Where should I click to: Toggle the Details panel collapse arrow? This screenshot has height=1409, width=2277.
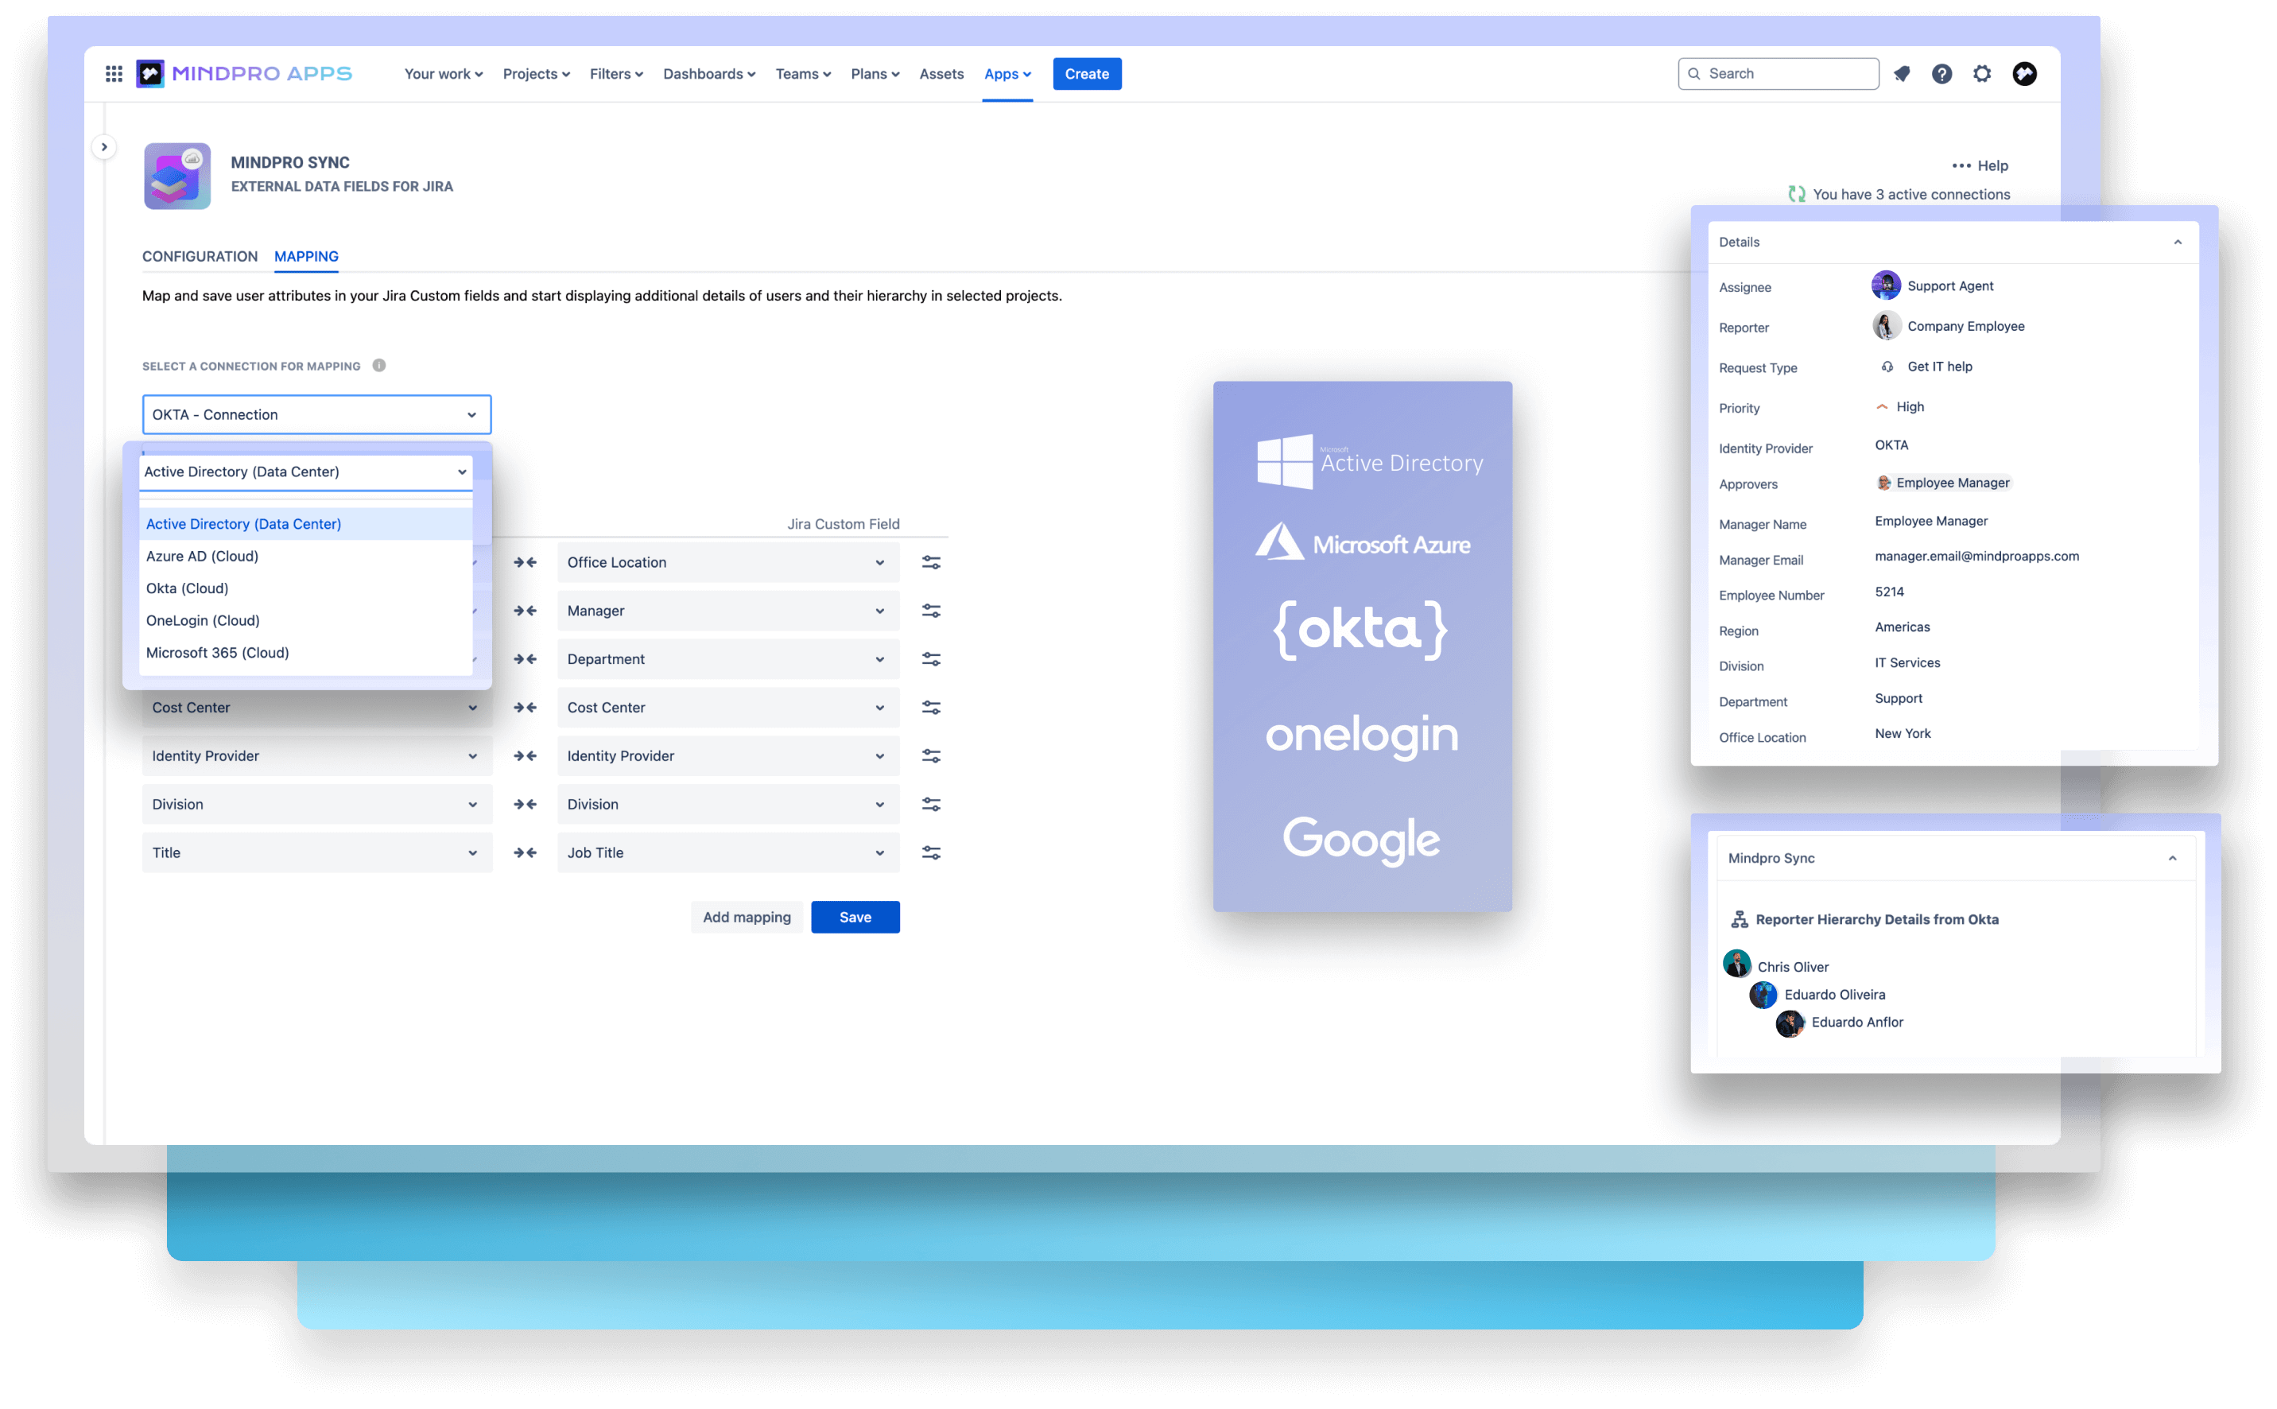2178,241
